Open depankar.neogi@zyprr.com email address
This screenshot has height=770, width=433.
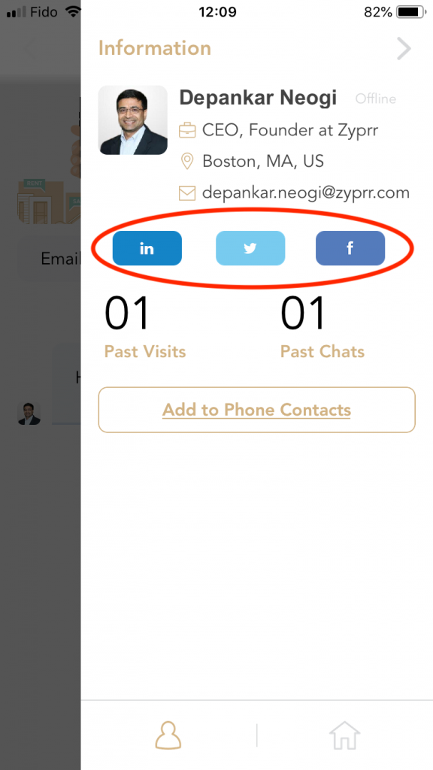click(x=306, y=192)
